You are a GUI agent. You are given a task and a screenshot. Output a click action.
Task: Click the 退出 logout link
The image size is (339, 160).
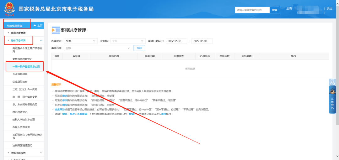point(329,8)
